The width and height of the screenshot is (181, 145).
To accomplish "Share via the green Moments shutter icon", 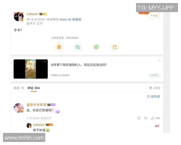I will [x=96, y=47].
